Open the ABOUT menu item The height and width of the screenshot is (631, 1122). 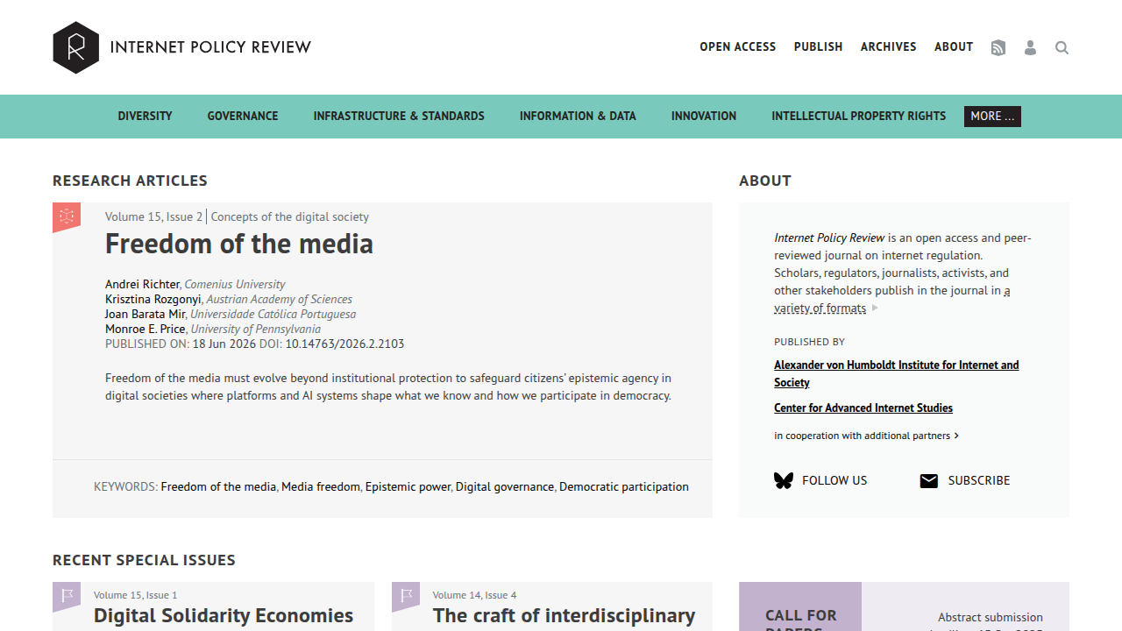pos(954,46)
